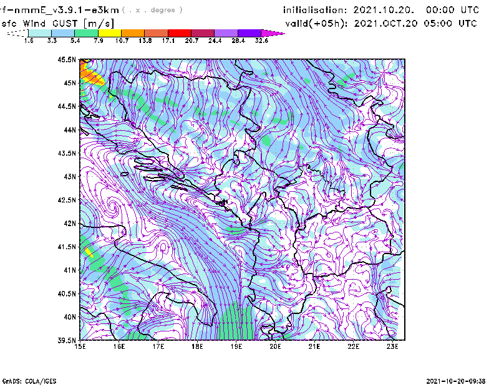Click the light purple 24.4–28.4 legend swatch
499x385 pixels.
click(226, 33)
